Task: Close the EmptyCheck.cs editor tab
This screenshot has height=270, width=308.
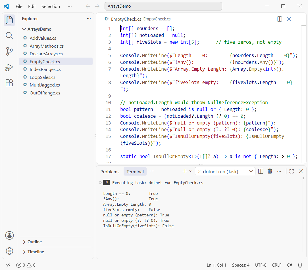Action: pos(289,19)
